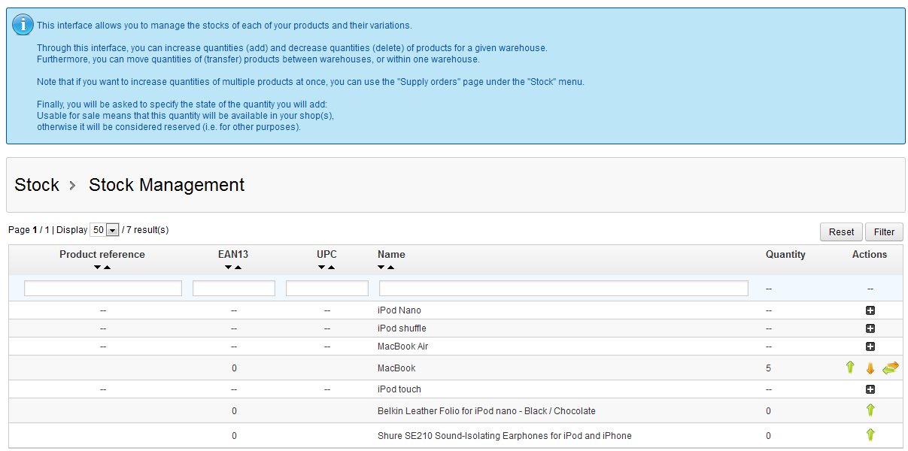Add stock for Belkin Leather Folio

point(870,410)
